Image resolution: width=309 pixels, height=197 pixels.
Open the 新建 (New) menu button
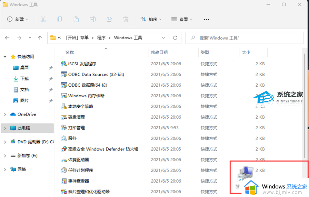pyautogui.click(x=18, y=19)
